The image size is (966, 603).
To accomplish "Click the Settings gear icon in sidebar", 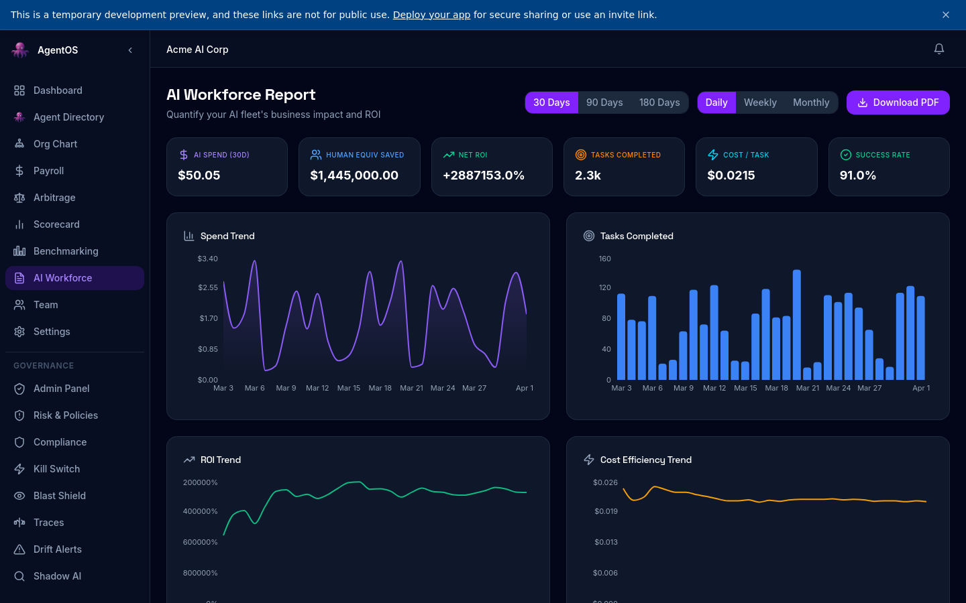I will tap(19, 332).
